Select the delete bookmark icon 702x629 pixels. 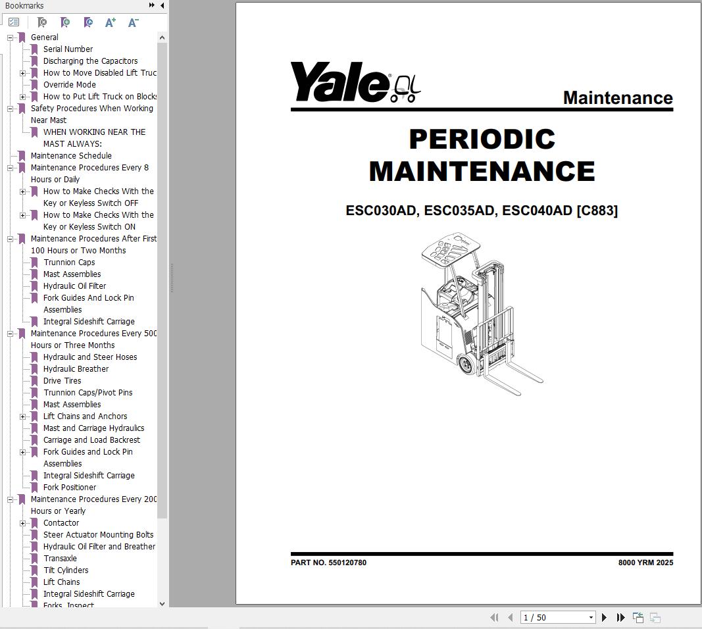click(42, 22)
